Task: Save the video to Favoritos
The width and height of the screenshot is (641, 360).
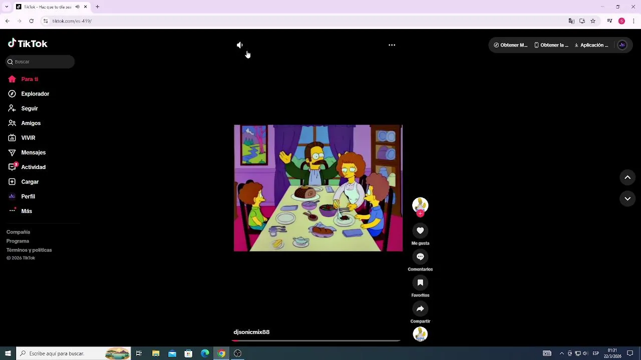Action: [x=420, y=282]
